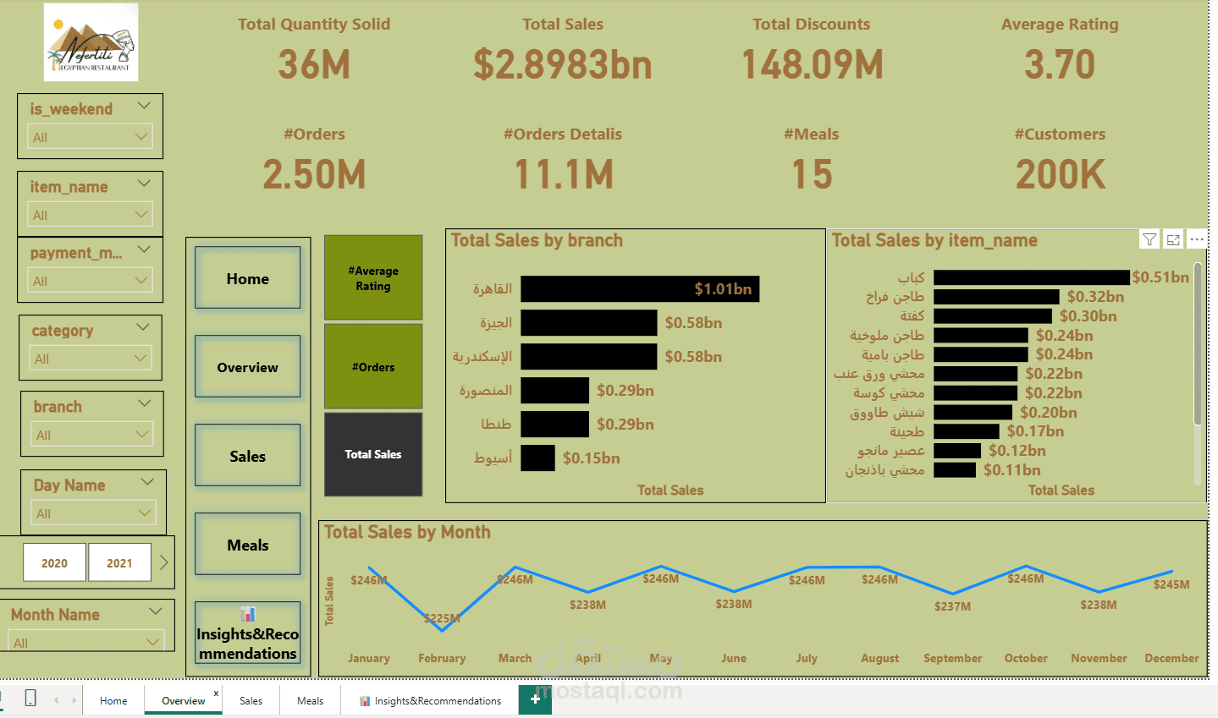Collapse the Day Name slicer header chevron

pyautogui.click(x=147, y=482)
